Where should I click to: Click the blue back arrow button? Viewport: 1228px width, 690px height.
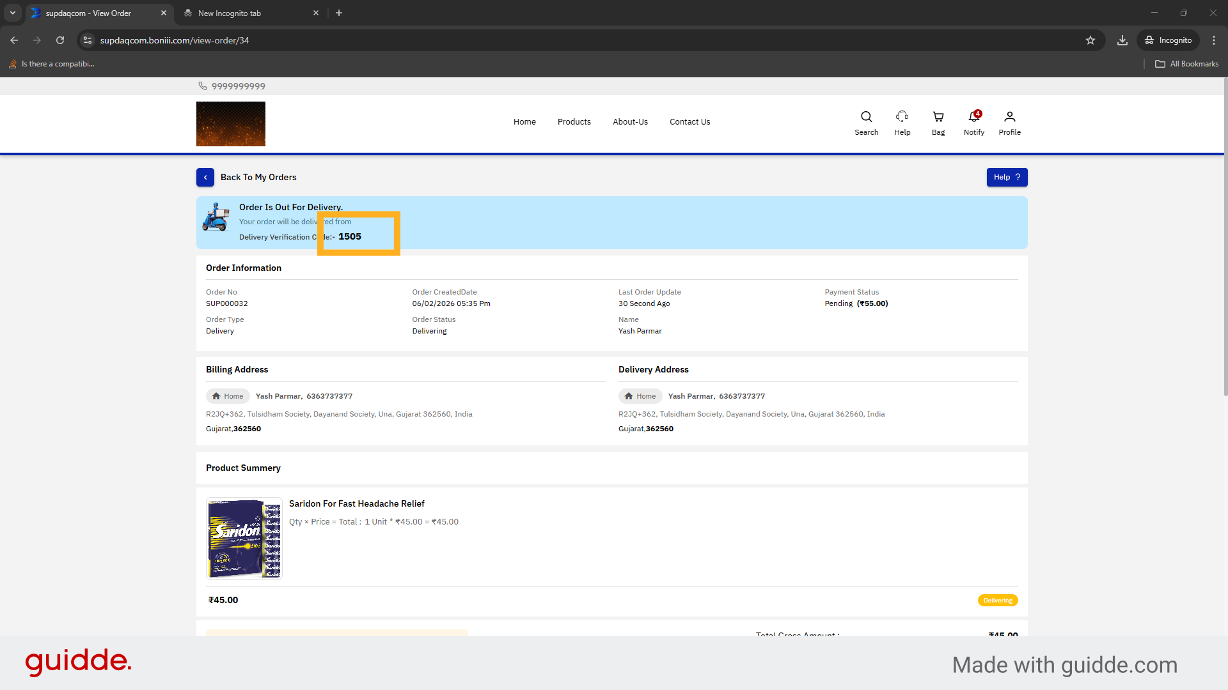(x=205, y=178)
